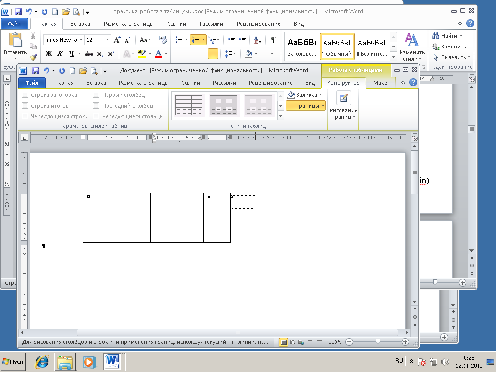Increase font size in back window

[117, 40]
